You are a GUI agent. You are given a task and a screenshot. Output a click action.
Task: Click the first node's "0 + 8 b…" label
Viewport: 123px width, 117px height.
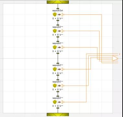(58, 18)
